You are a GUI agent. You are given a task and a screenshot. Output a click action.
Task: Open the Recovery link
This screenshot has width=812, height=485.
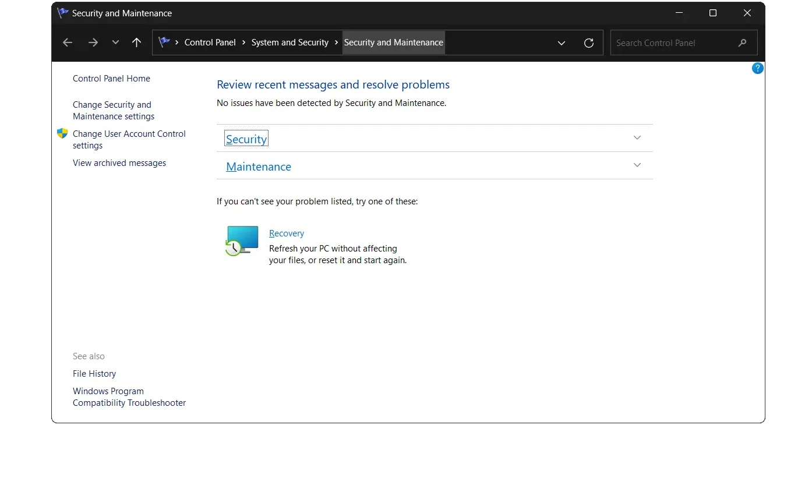(x=287, y=233)
